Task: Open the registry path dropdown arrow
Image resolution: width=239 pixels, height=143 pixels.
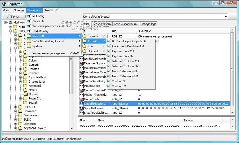Action: (x=226, y=17)
